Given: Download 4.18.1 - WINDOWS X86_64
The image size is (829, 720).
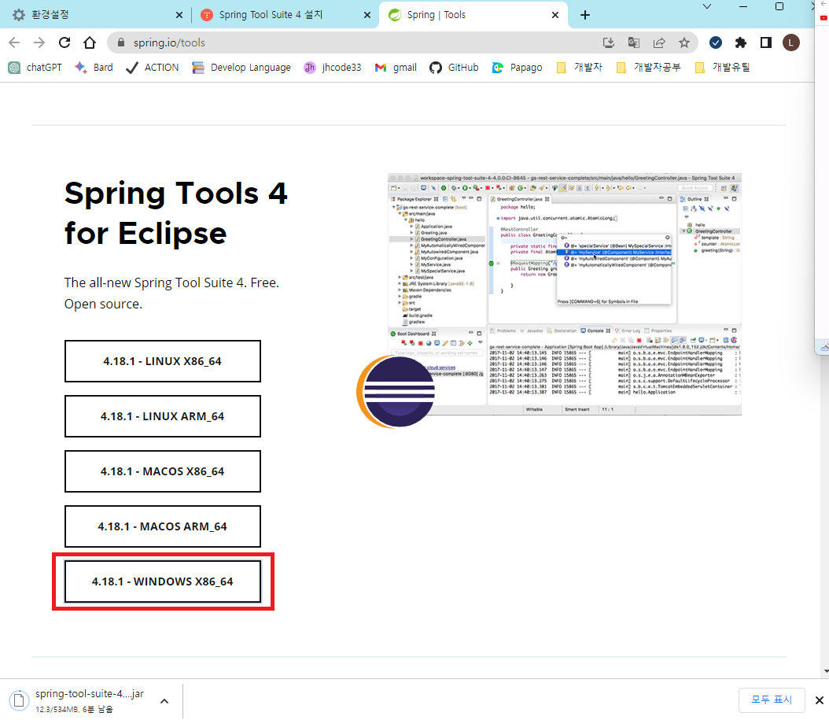Looking at the screenshot, I should pyautogui.click(x=162, y=582).
